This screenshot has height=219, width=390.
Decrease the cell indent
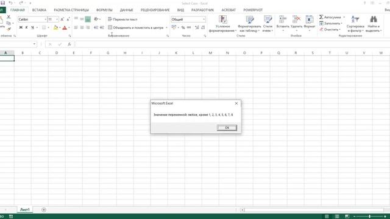[x=96, y=27]
